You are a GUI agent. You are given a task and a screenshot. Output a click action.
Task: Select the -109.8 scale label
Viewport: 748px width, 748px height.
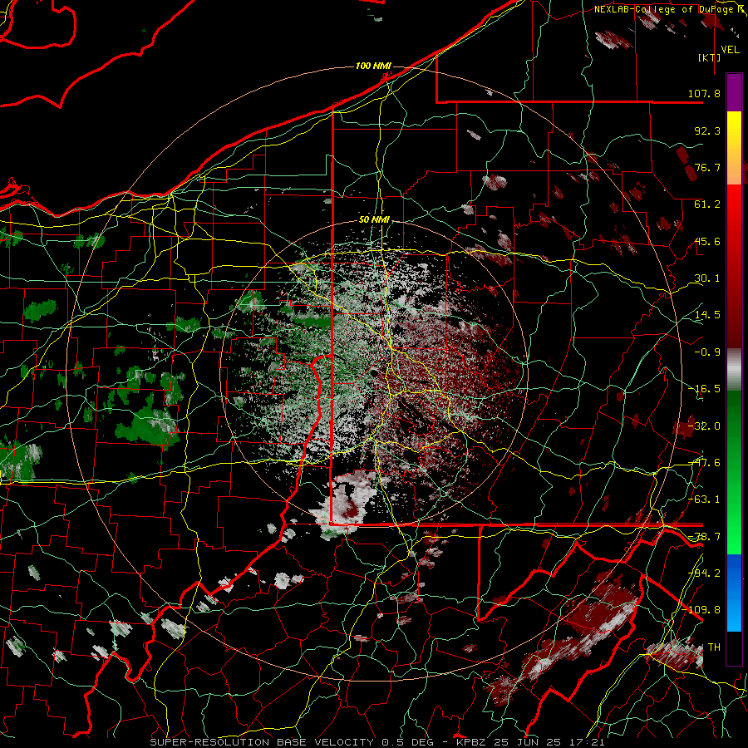click(701, 610)
